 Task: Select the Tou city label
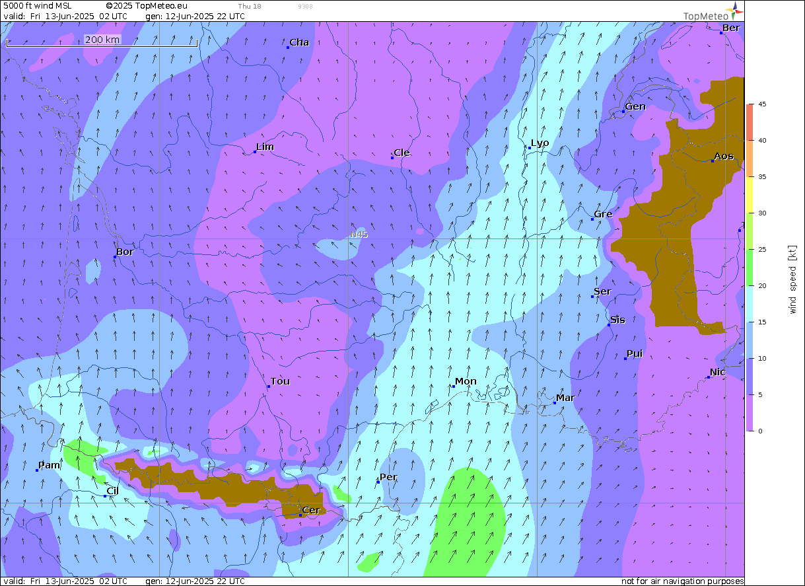[280, 381]
